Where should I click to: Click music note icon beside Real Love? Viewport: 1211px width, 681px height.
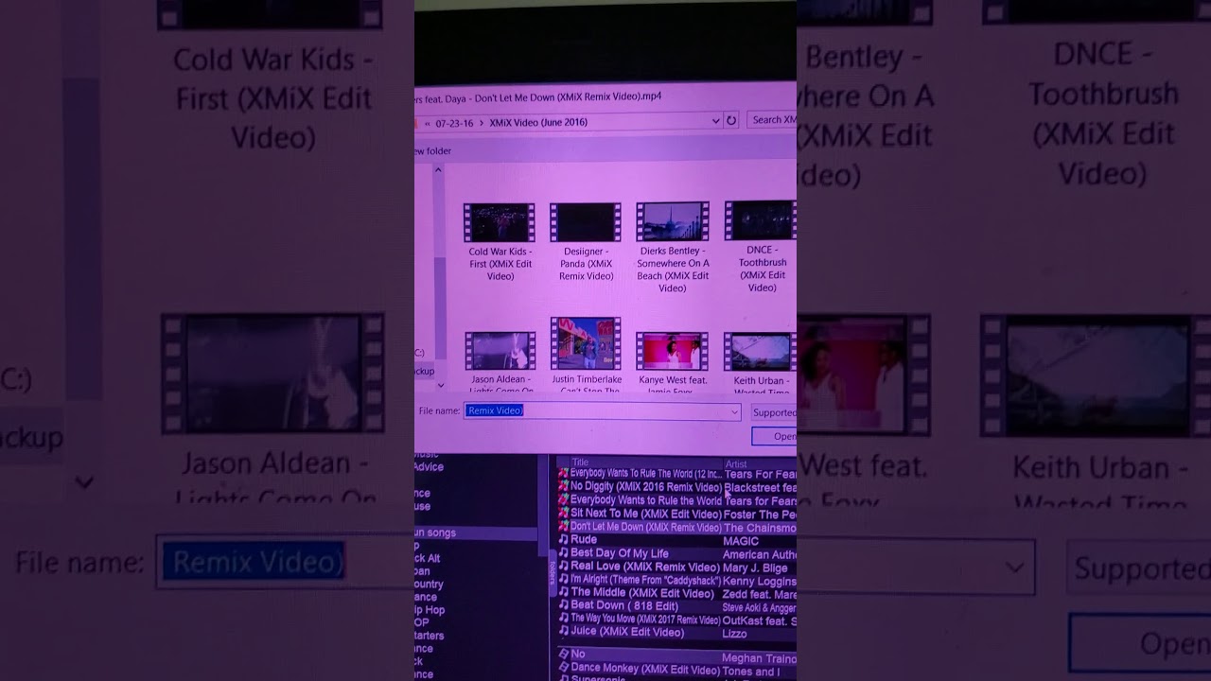click(x=563, y=567)
